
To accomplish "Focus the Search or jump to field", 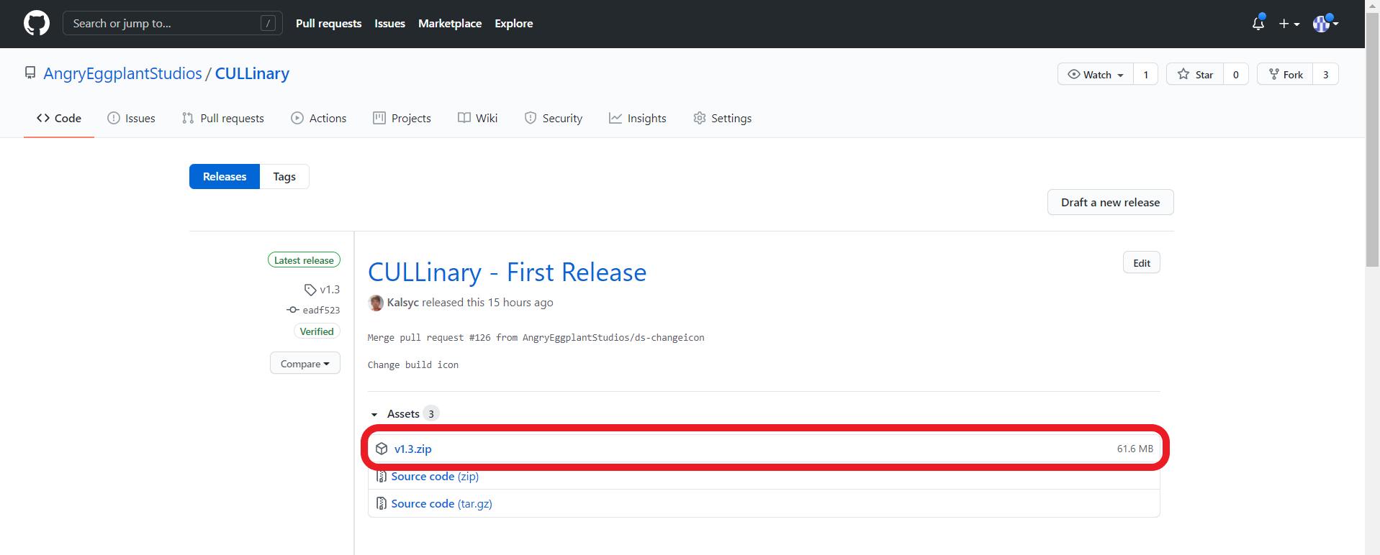I will (173, 23).
